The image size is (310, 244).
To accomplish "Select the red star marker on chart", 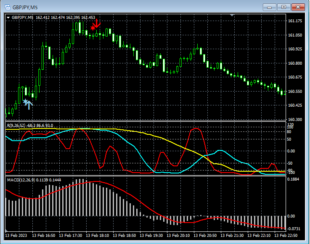I will click(93, 28).
